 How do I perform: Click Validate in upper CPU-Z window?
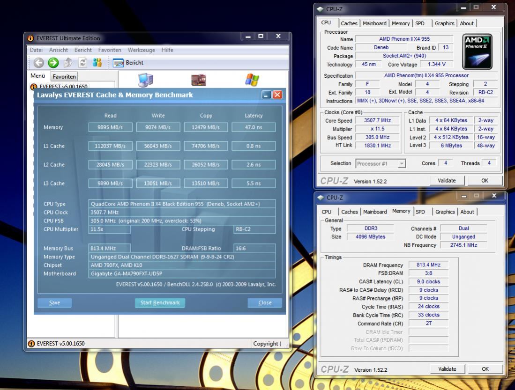click(x=447, y=181)
